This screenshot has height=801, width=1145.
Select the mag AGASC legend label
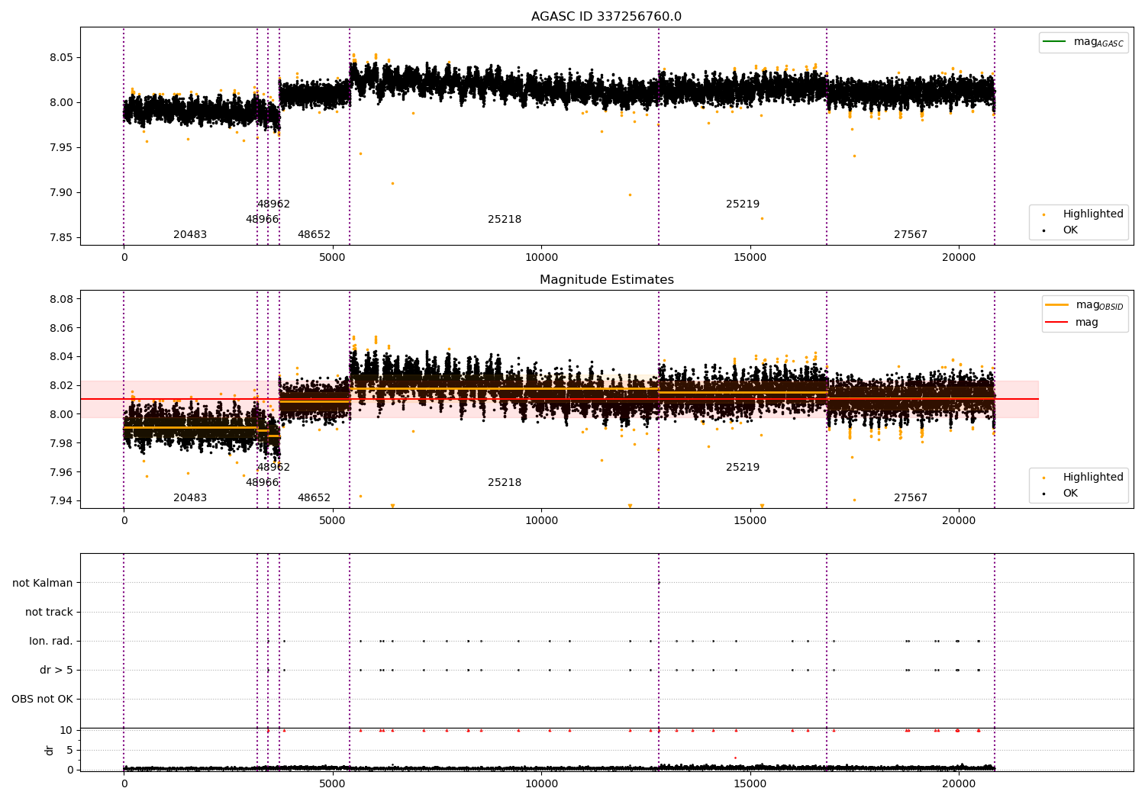pos(1098,42)
